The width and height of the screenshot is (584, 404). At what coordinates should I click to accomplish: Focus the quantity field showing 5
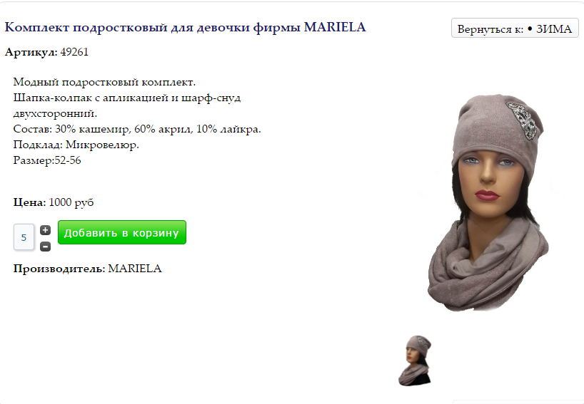24,237
